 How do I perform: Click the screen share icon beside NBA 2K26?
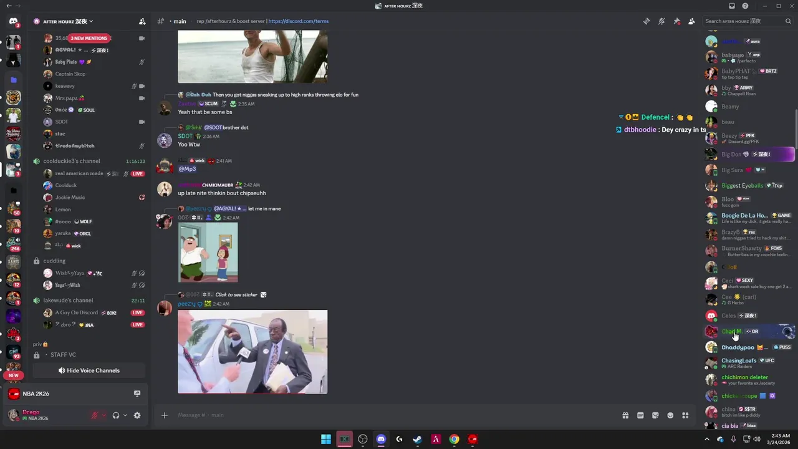pyautogui.click(x=137, y=393)
